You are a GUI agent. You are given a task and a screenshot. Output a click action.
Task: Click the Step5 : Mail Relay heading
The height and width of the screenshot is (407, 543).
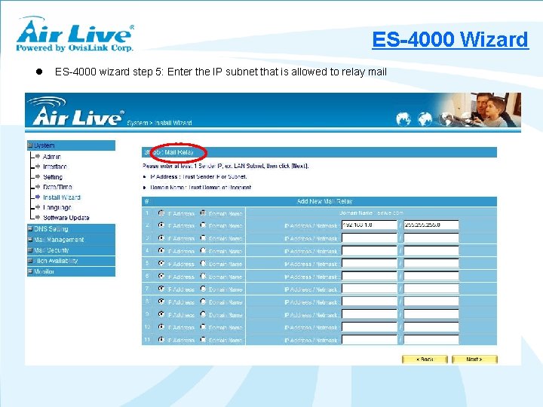click(x=169, y=152)
